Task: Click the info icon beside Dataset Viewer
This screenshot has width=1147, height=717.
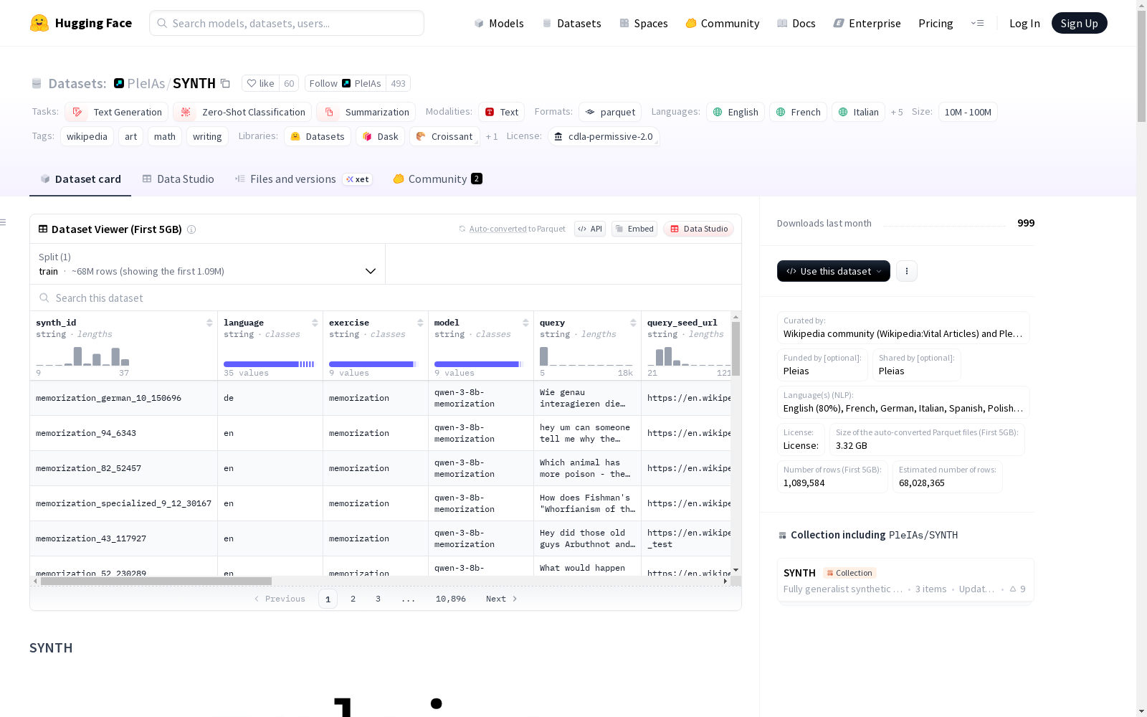Action: coord(191,229)
